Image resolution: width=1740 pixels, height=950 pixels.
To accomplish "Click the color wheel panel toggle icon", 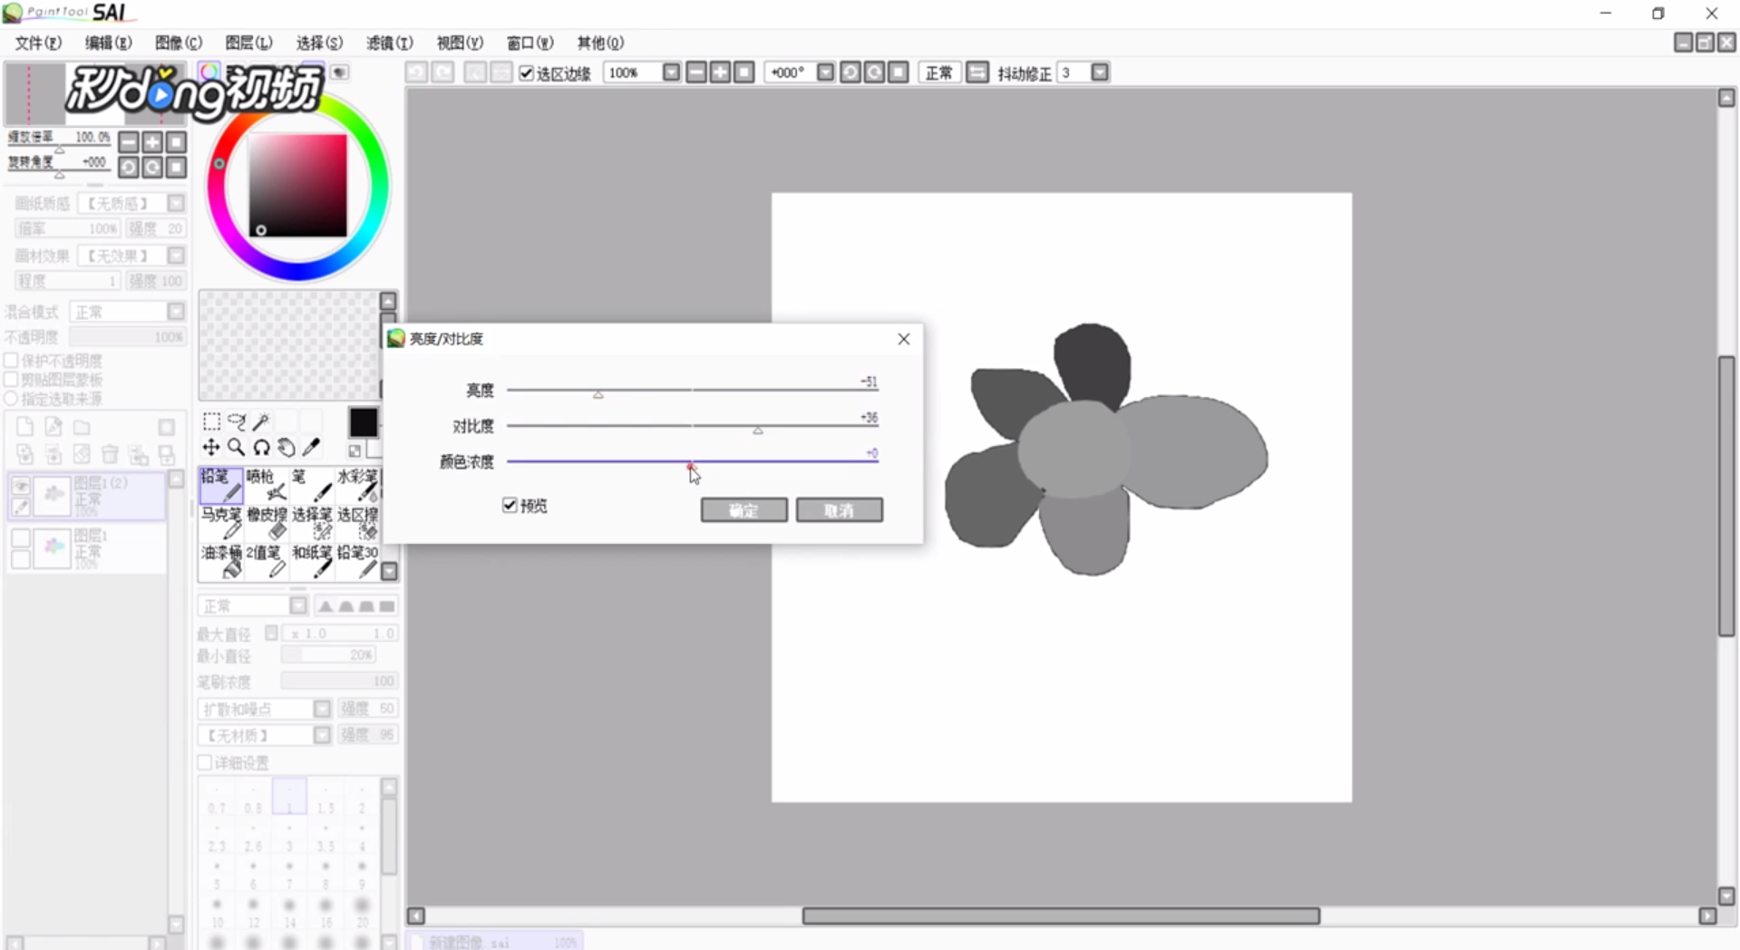I will pos(209,72).
